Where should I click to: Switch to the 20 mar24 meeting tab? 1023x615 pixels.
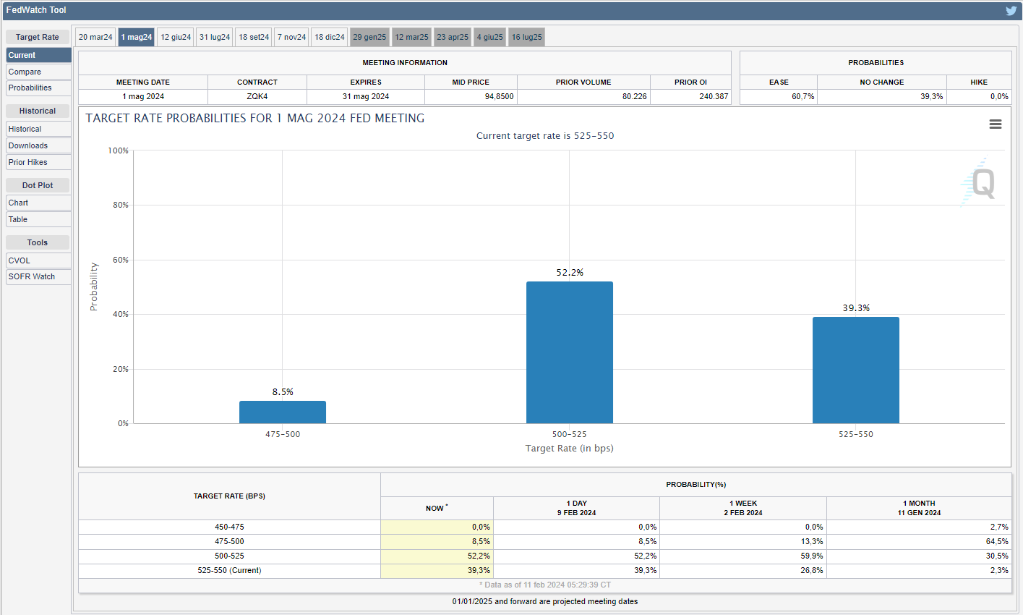(x=95, y=37)
